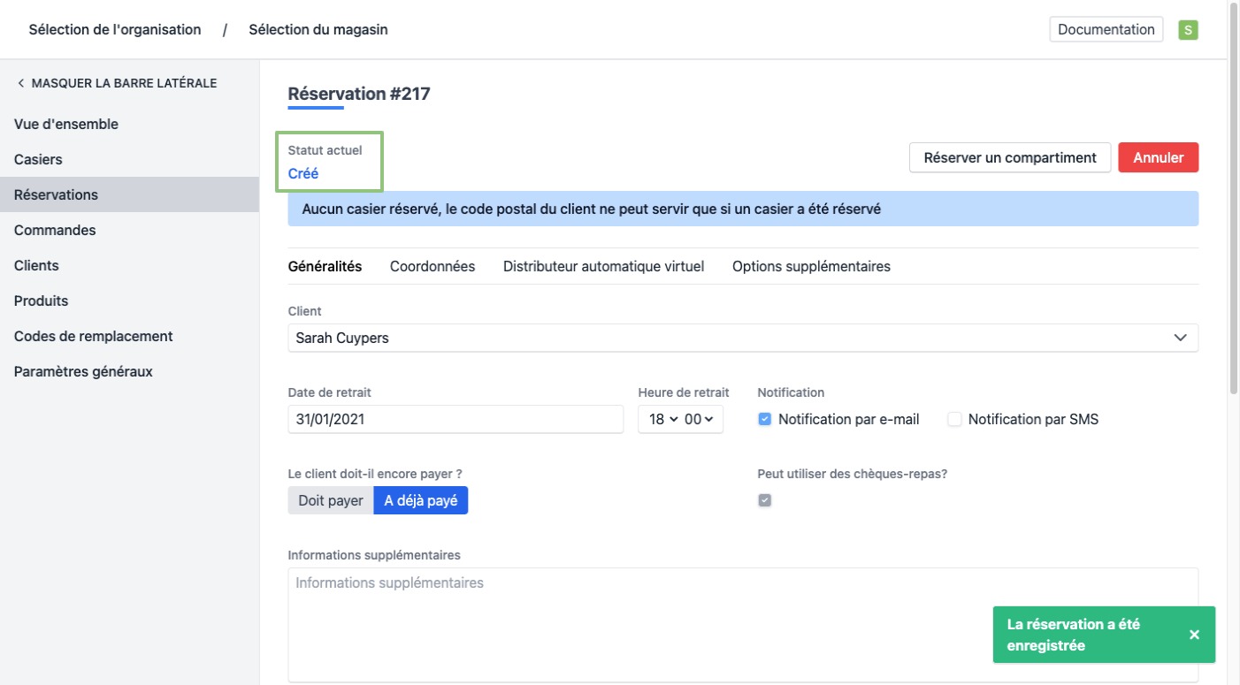Click the Réserver un compartiment button
The height and width of the screenshot is (685, 1240).
1009,157
